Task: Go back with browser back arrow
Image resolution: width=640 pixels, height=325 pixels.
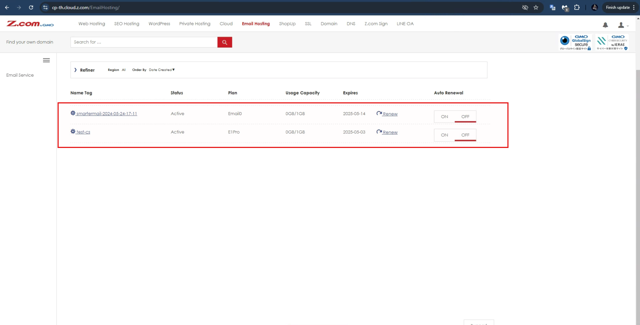Action: 7,8
